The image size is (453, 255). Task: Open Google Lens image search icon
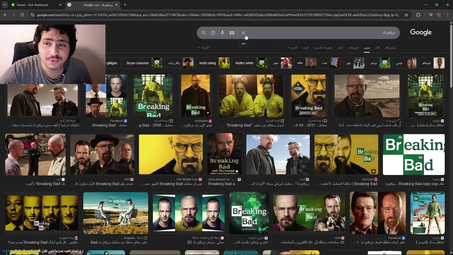click(213, 33)
